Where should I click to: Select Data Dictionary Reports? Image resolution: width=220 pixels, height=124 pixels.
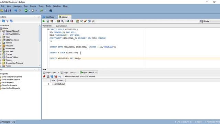pyautogui.click(x=12, y=77)
